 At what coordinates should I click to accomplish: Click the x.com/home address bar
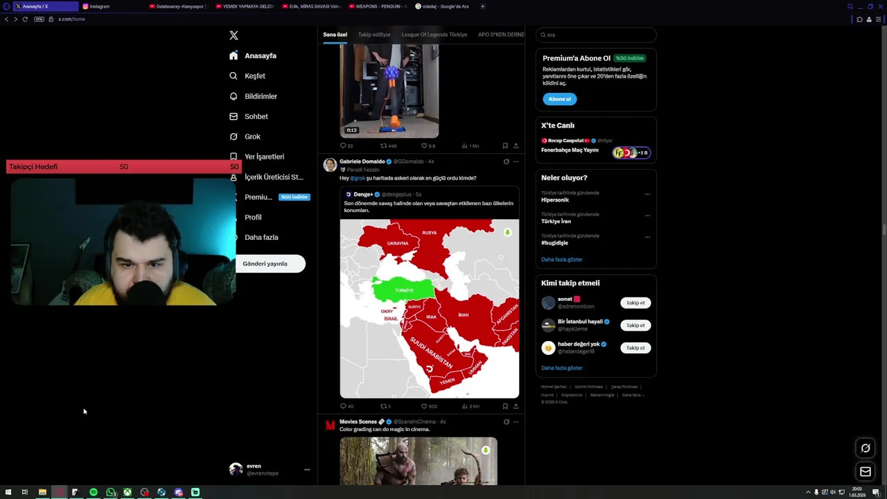(71, 19)
